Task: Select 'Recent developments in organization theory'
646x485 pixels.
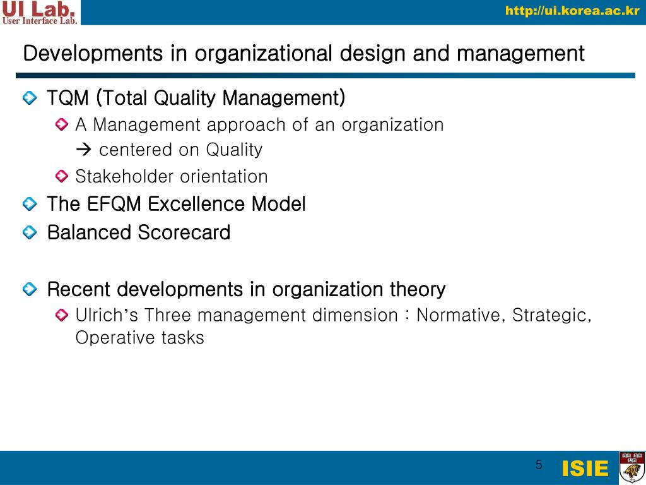Action: 247,289
